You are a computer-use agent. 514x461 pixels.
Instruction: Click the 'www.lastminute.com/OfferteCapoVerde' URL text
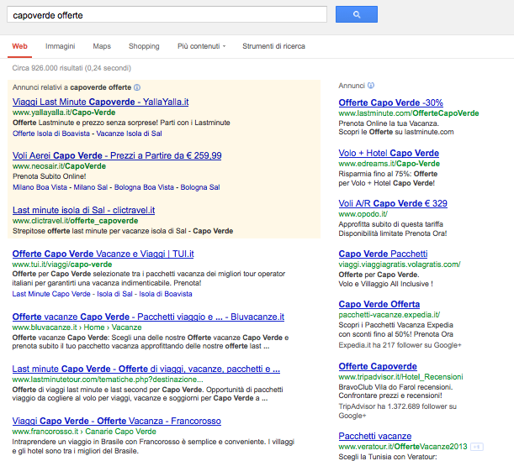409,113
